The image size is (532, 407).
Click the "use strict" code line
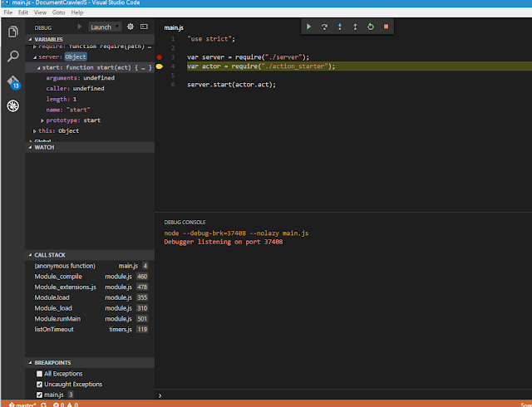[x=211, y=39]
